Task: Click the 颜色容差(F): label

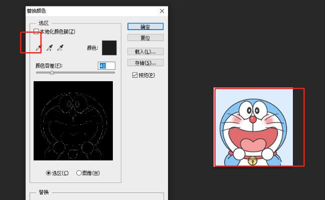Action: tap(49, 66)
